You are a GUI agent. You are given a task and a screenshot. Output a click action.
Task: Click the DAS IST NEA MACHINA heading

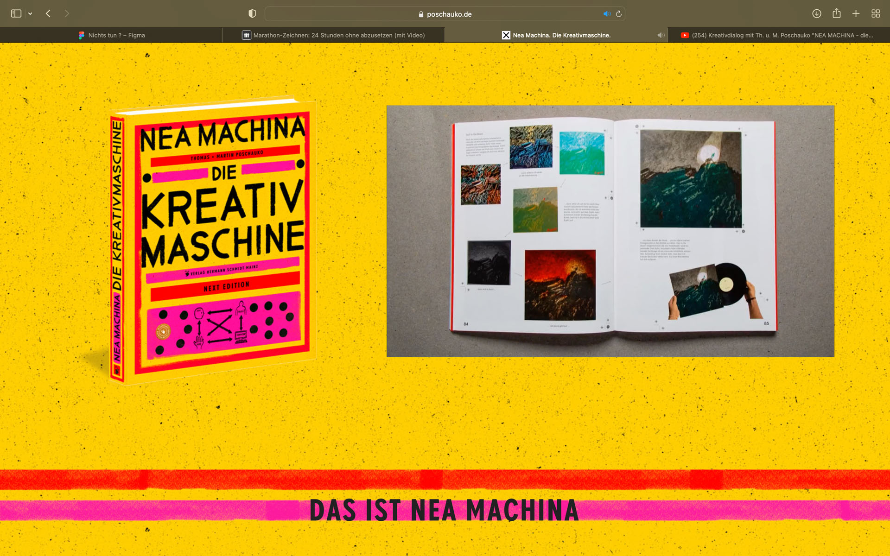444,510
